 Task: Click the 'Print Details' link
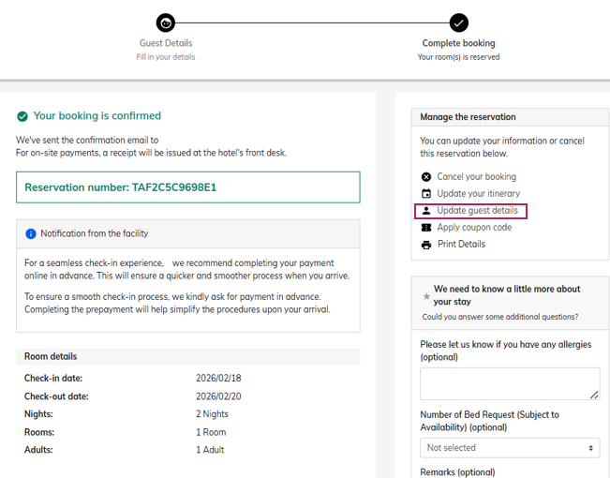coord(461,245)
